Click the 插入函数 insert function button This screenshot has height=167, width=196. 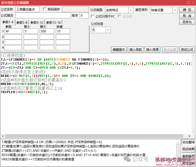[136, 50]
